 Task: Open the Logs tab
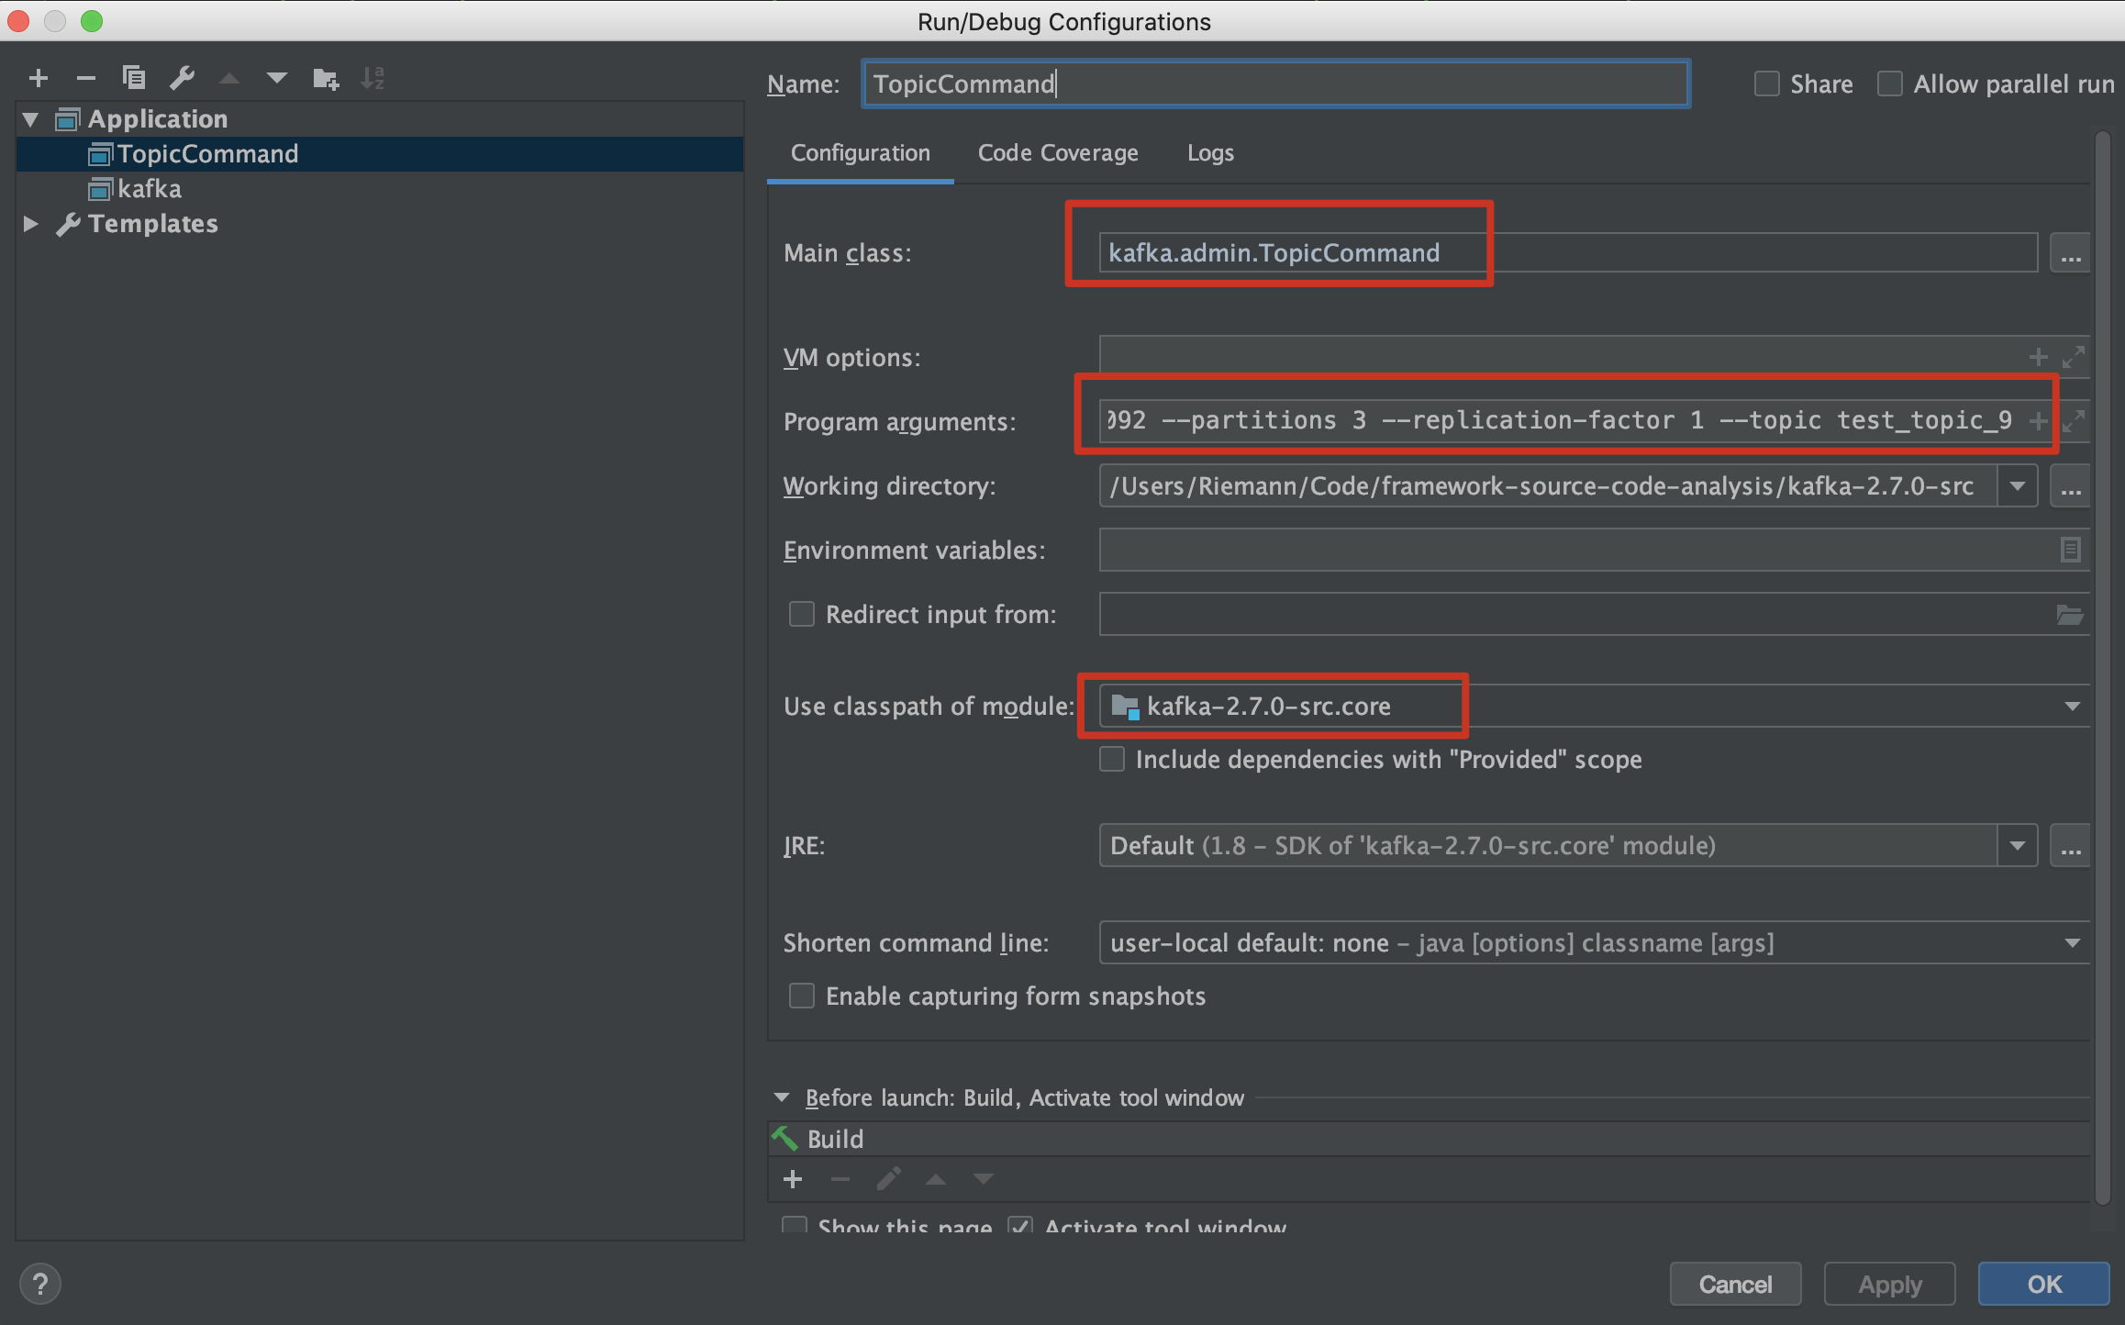(x=1209, y=153)
